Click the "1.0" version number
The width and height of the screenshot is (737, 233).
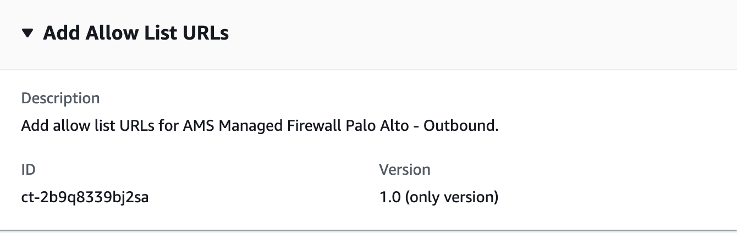[390, 197]
